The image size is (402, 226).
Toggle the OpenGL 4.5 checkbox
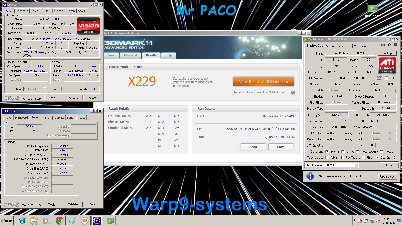[x=377, y=157]
